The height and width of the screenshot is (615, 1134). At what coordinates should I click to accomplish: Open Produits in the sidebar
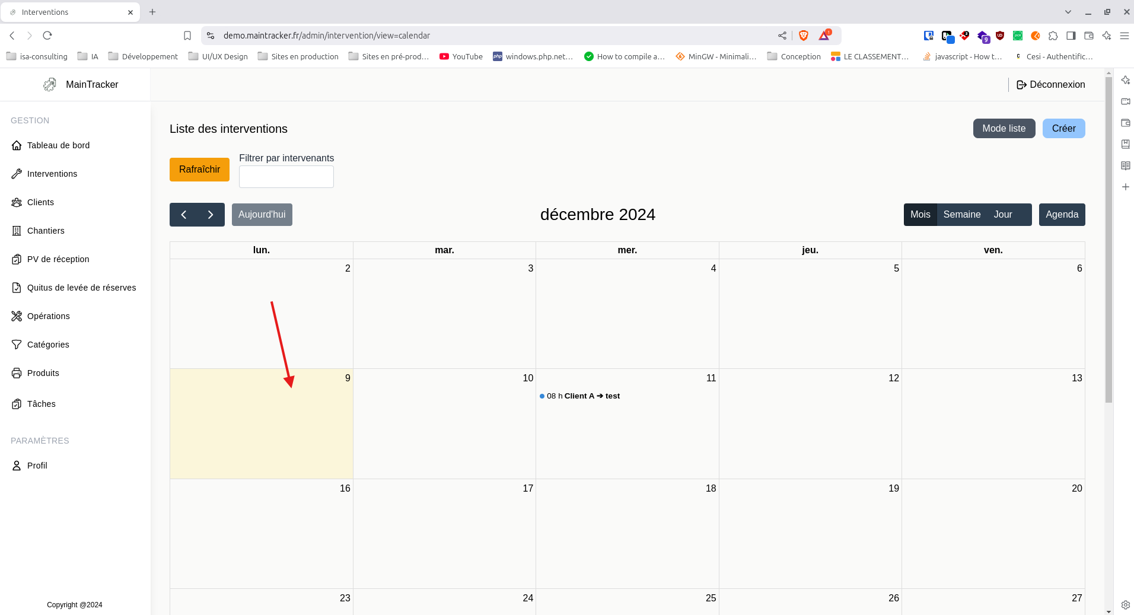43,373
